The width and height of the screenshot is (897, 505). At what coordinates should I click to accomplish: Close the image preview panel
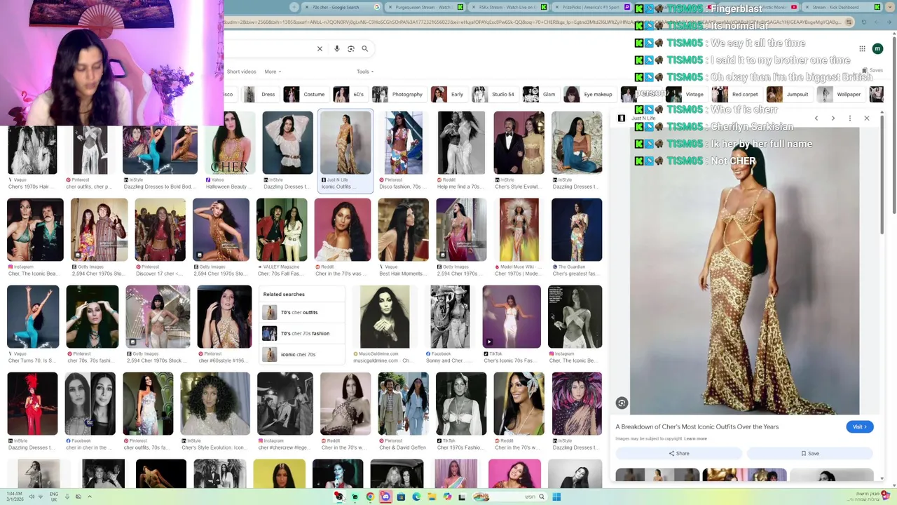[867, 118]
